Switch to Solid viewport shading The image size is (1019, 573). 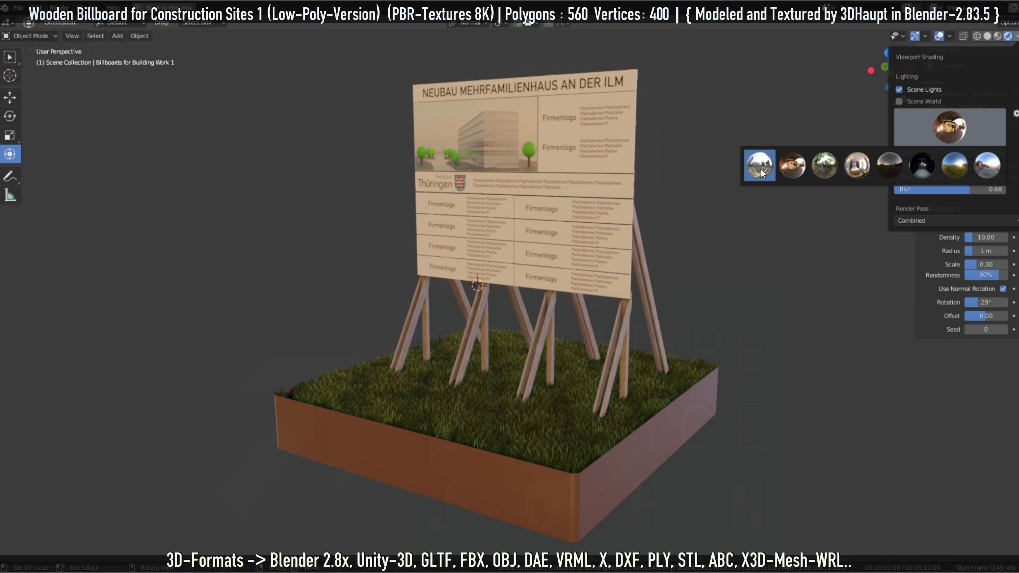tap(987, 36)
